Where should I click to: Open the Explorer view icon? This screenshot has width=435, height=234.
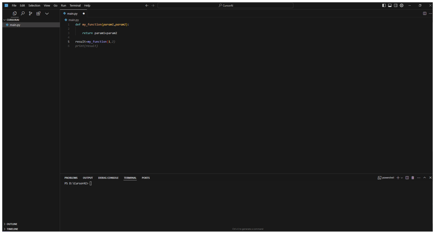click(x=14, y=13)
